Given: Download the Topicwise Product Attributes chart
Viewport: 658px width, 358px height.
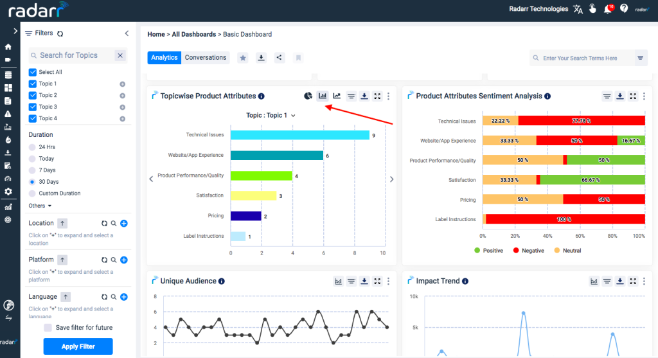Looking at the screenshot, I should point(364,96).
